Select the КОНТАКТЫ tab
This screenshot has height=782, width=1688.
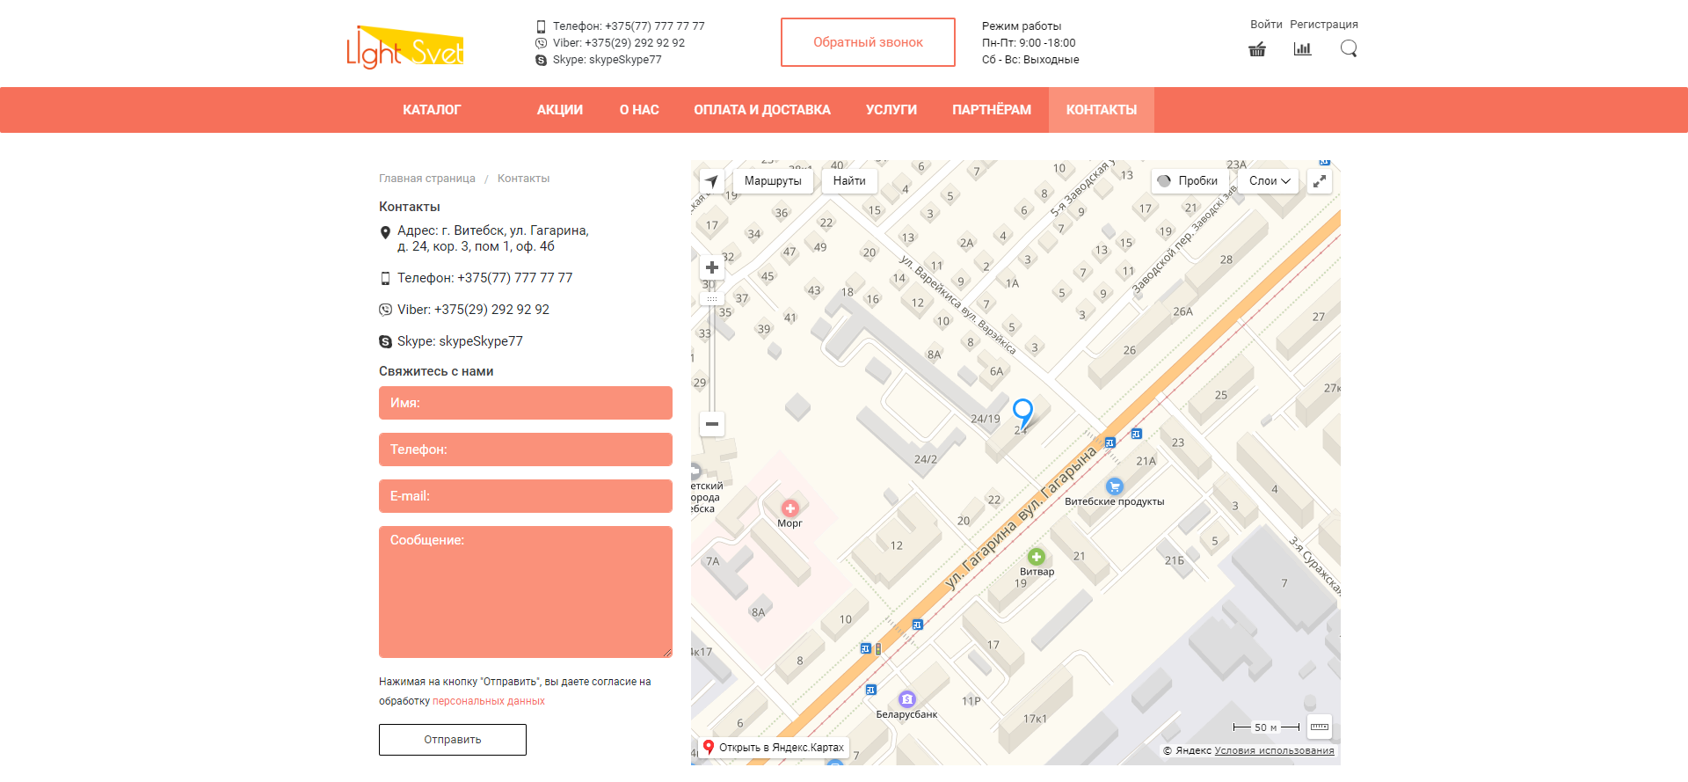tap(1102, 110)
